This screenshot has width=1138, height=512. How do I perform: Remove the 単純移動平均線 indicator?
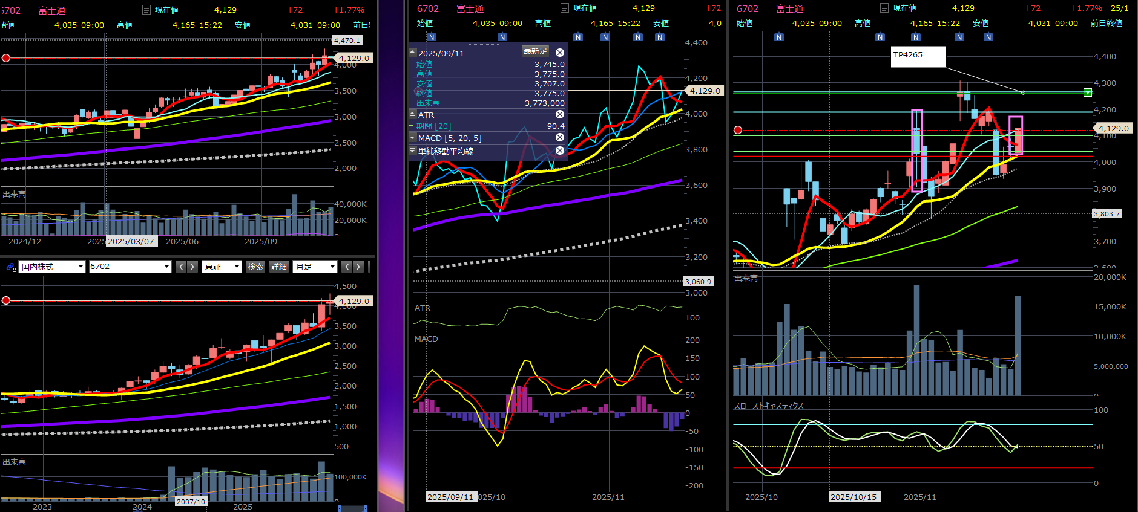tap(560, 151)
